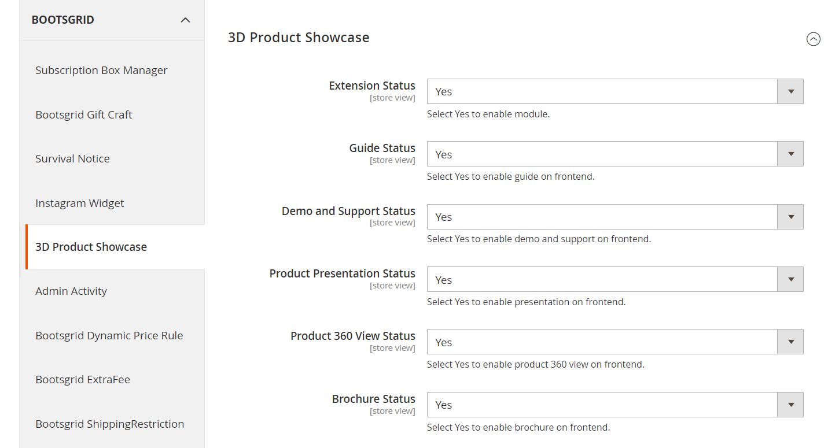Open the Extension Status select box
This screenshot has height=448, width=828.
[x=615, y=91]
